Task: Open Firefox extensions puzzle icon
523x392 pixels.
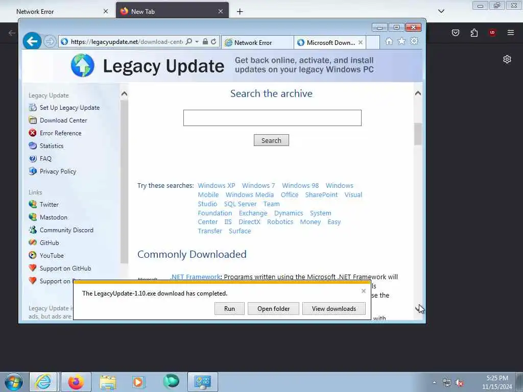Action: (474, 33)
